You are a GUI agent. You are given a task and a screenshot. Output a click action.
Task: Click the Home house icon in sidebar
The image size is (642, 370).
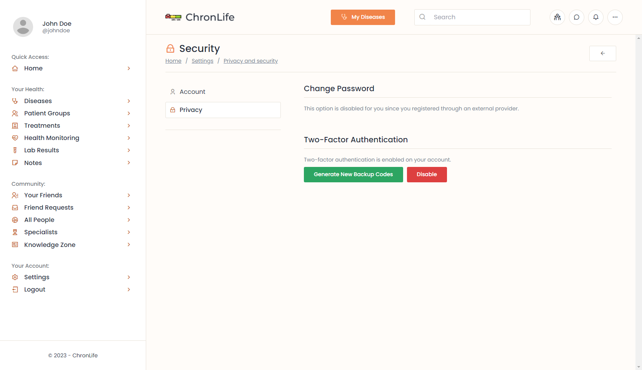click(15, 68)
